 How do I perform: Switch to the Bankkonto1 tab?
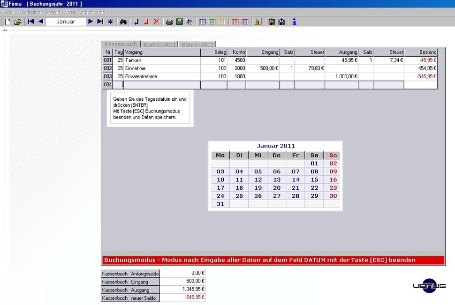pos(160,45)
